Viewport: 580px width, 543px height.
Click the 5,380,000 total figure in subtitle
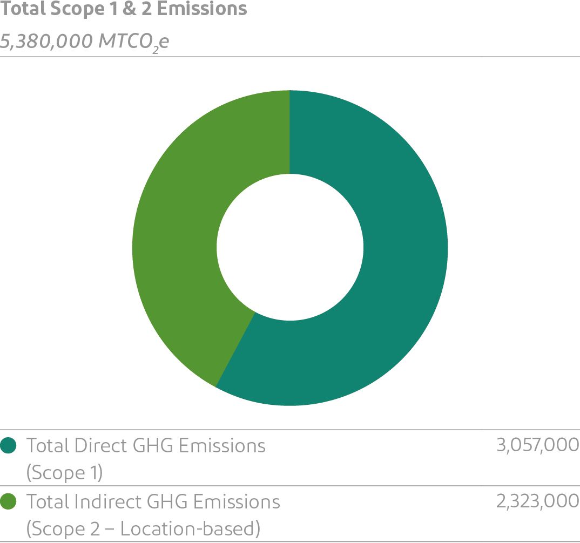coord(46,41)
